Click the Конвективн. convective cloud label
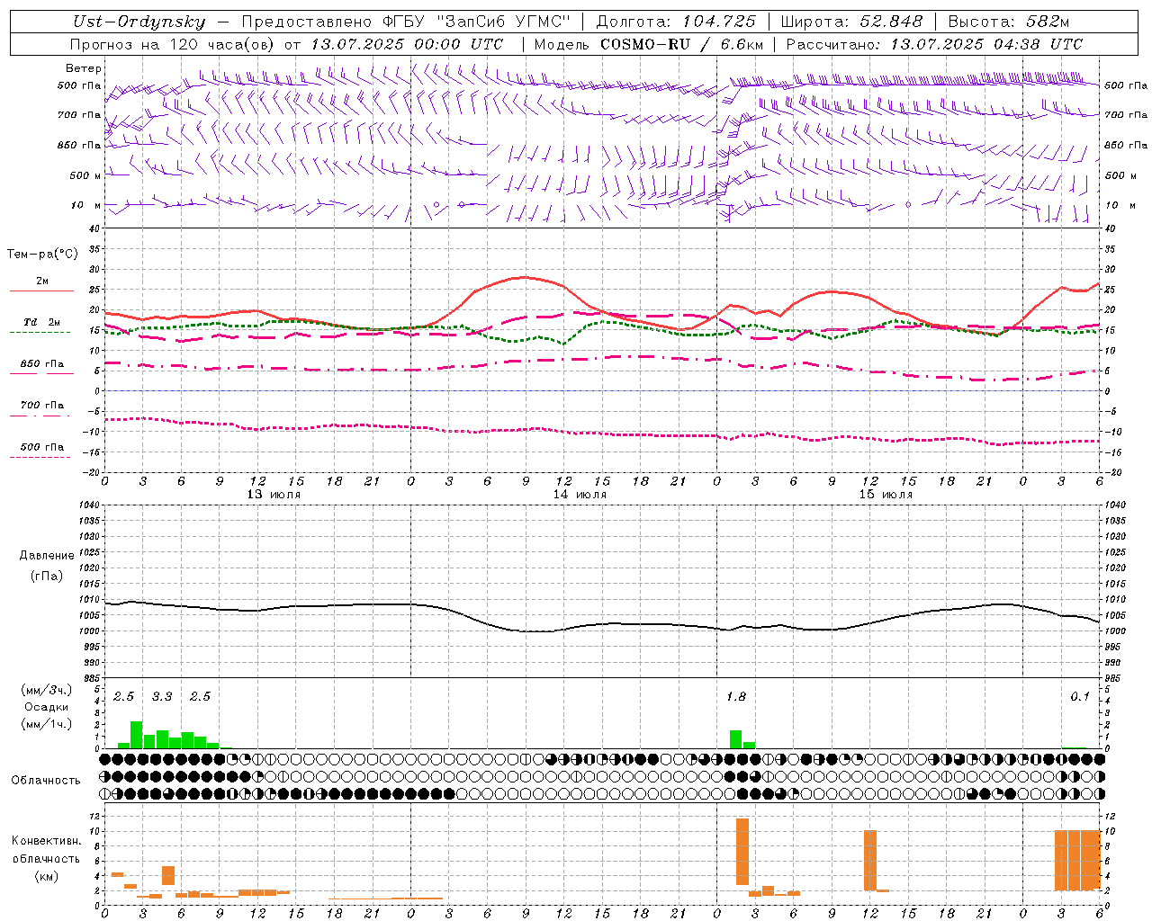Image resolution: width=1152 pixels, height=921 pixels. point(47,841)
